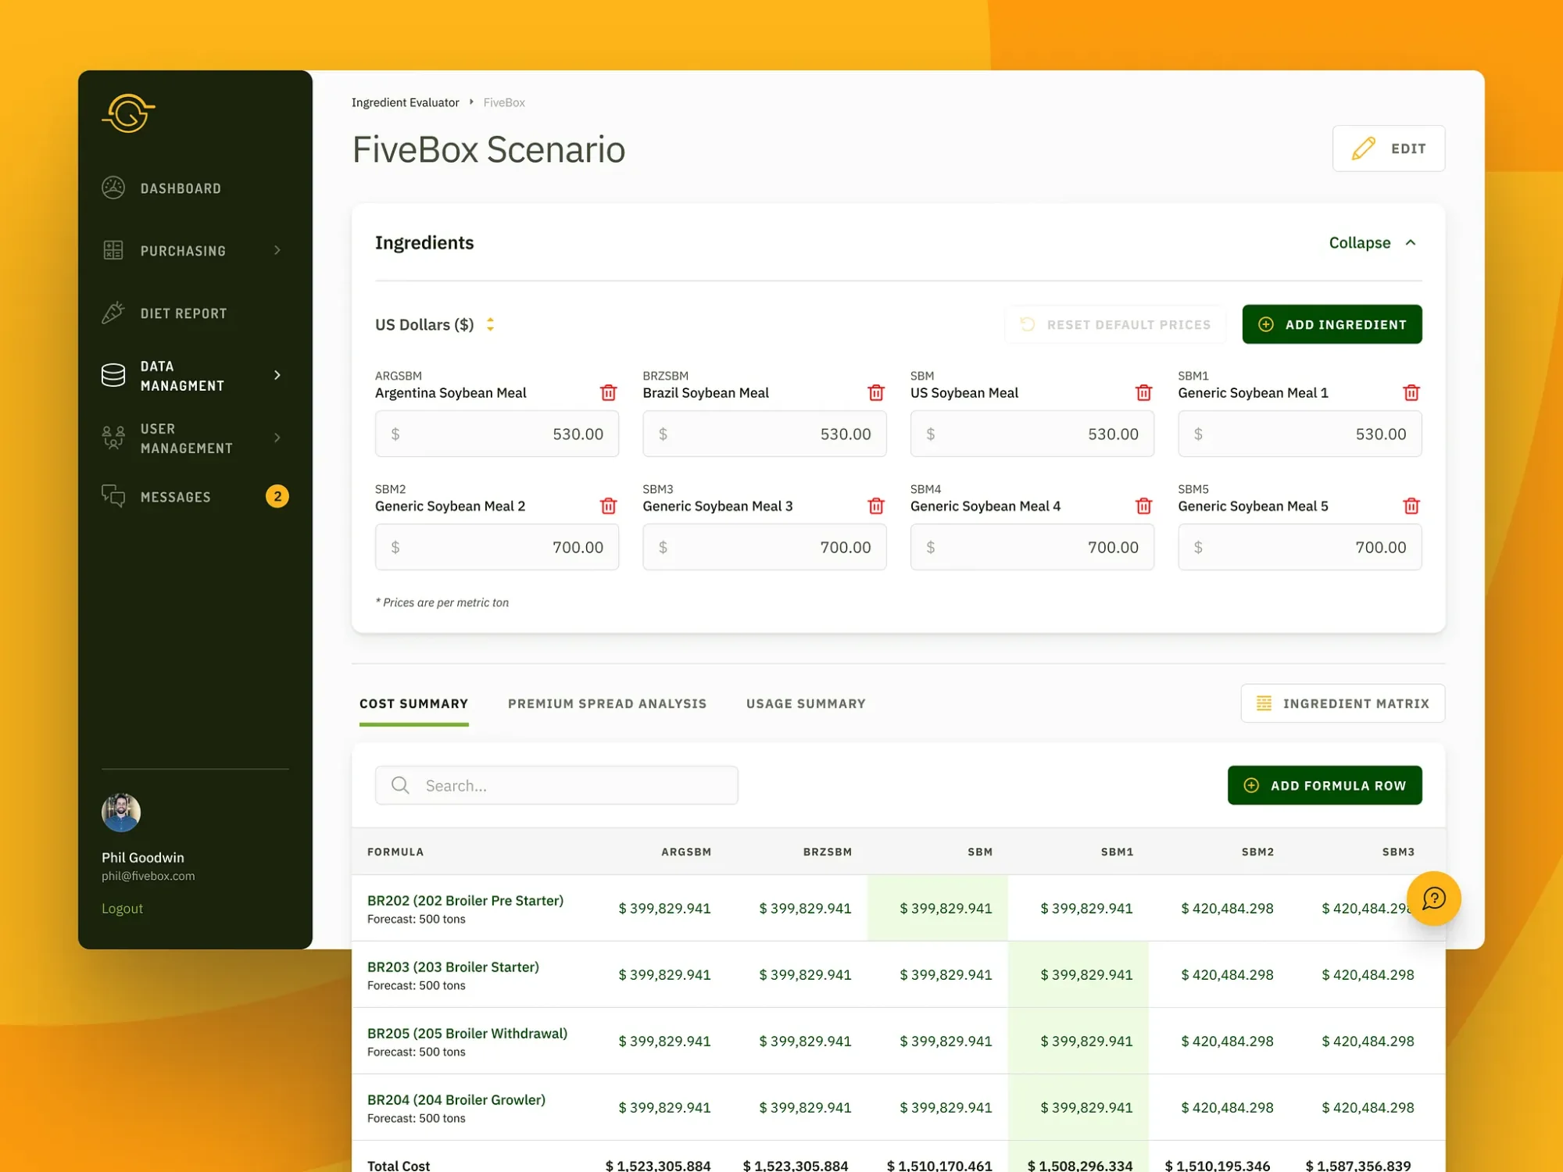The height and width of the screenshot is (1172, 1563).
Task: Delete Generic Soybean Meal 3 ingredient
Action: pyautogui.click(x=876, y=506)
